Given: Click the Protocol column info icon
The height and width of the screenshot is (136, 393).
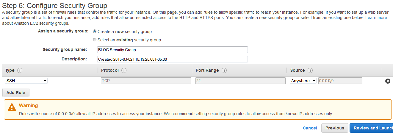Looking at the screenshot, I should [124, 71].
